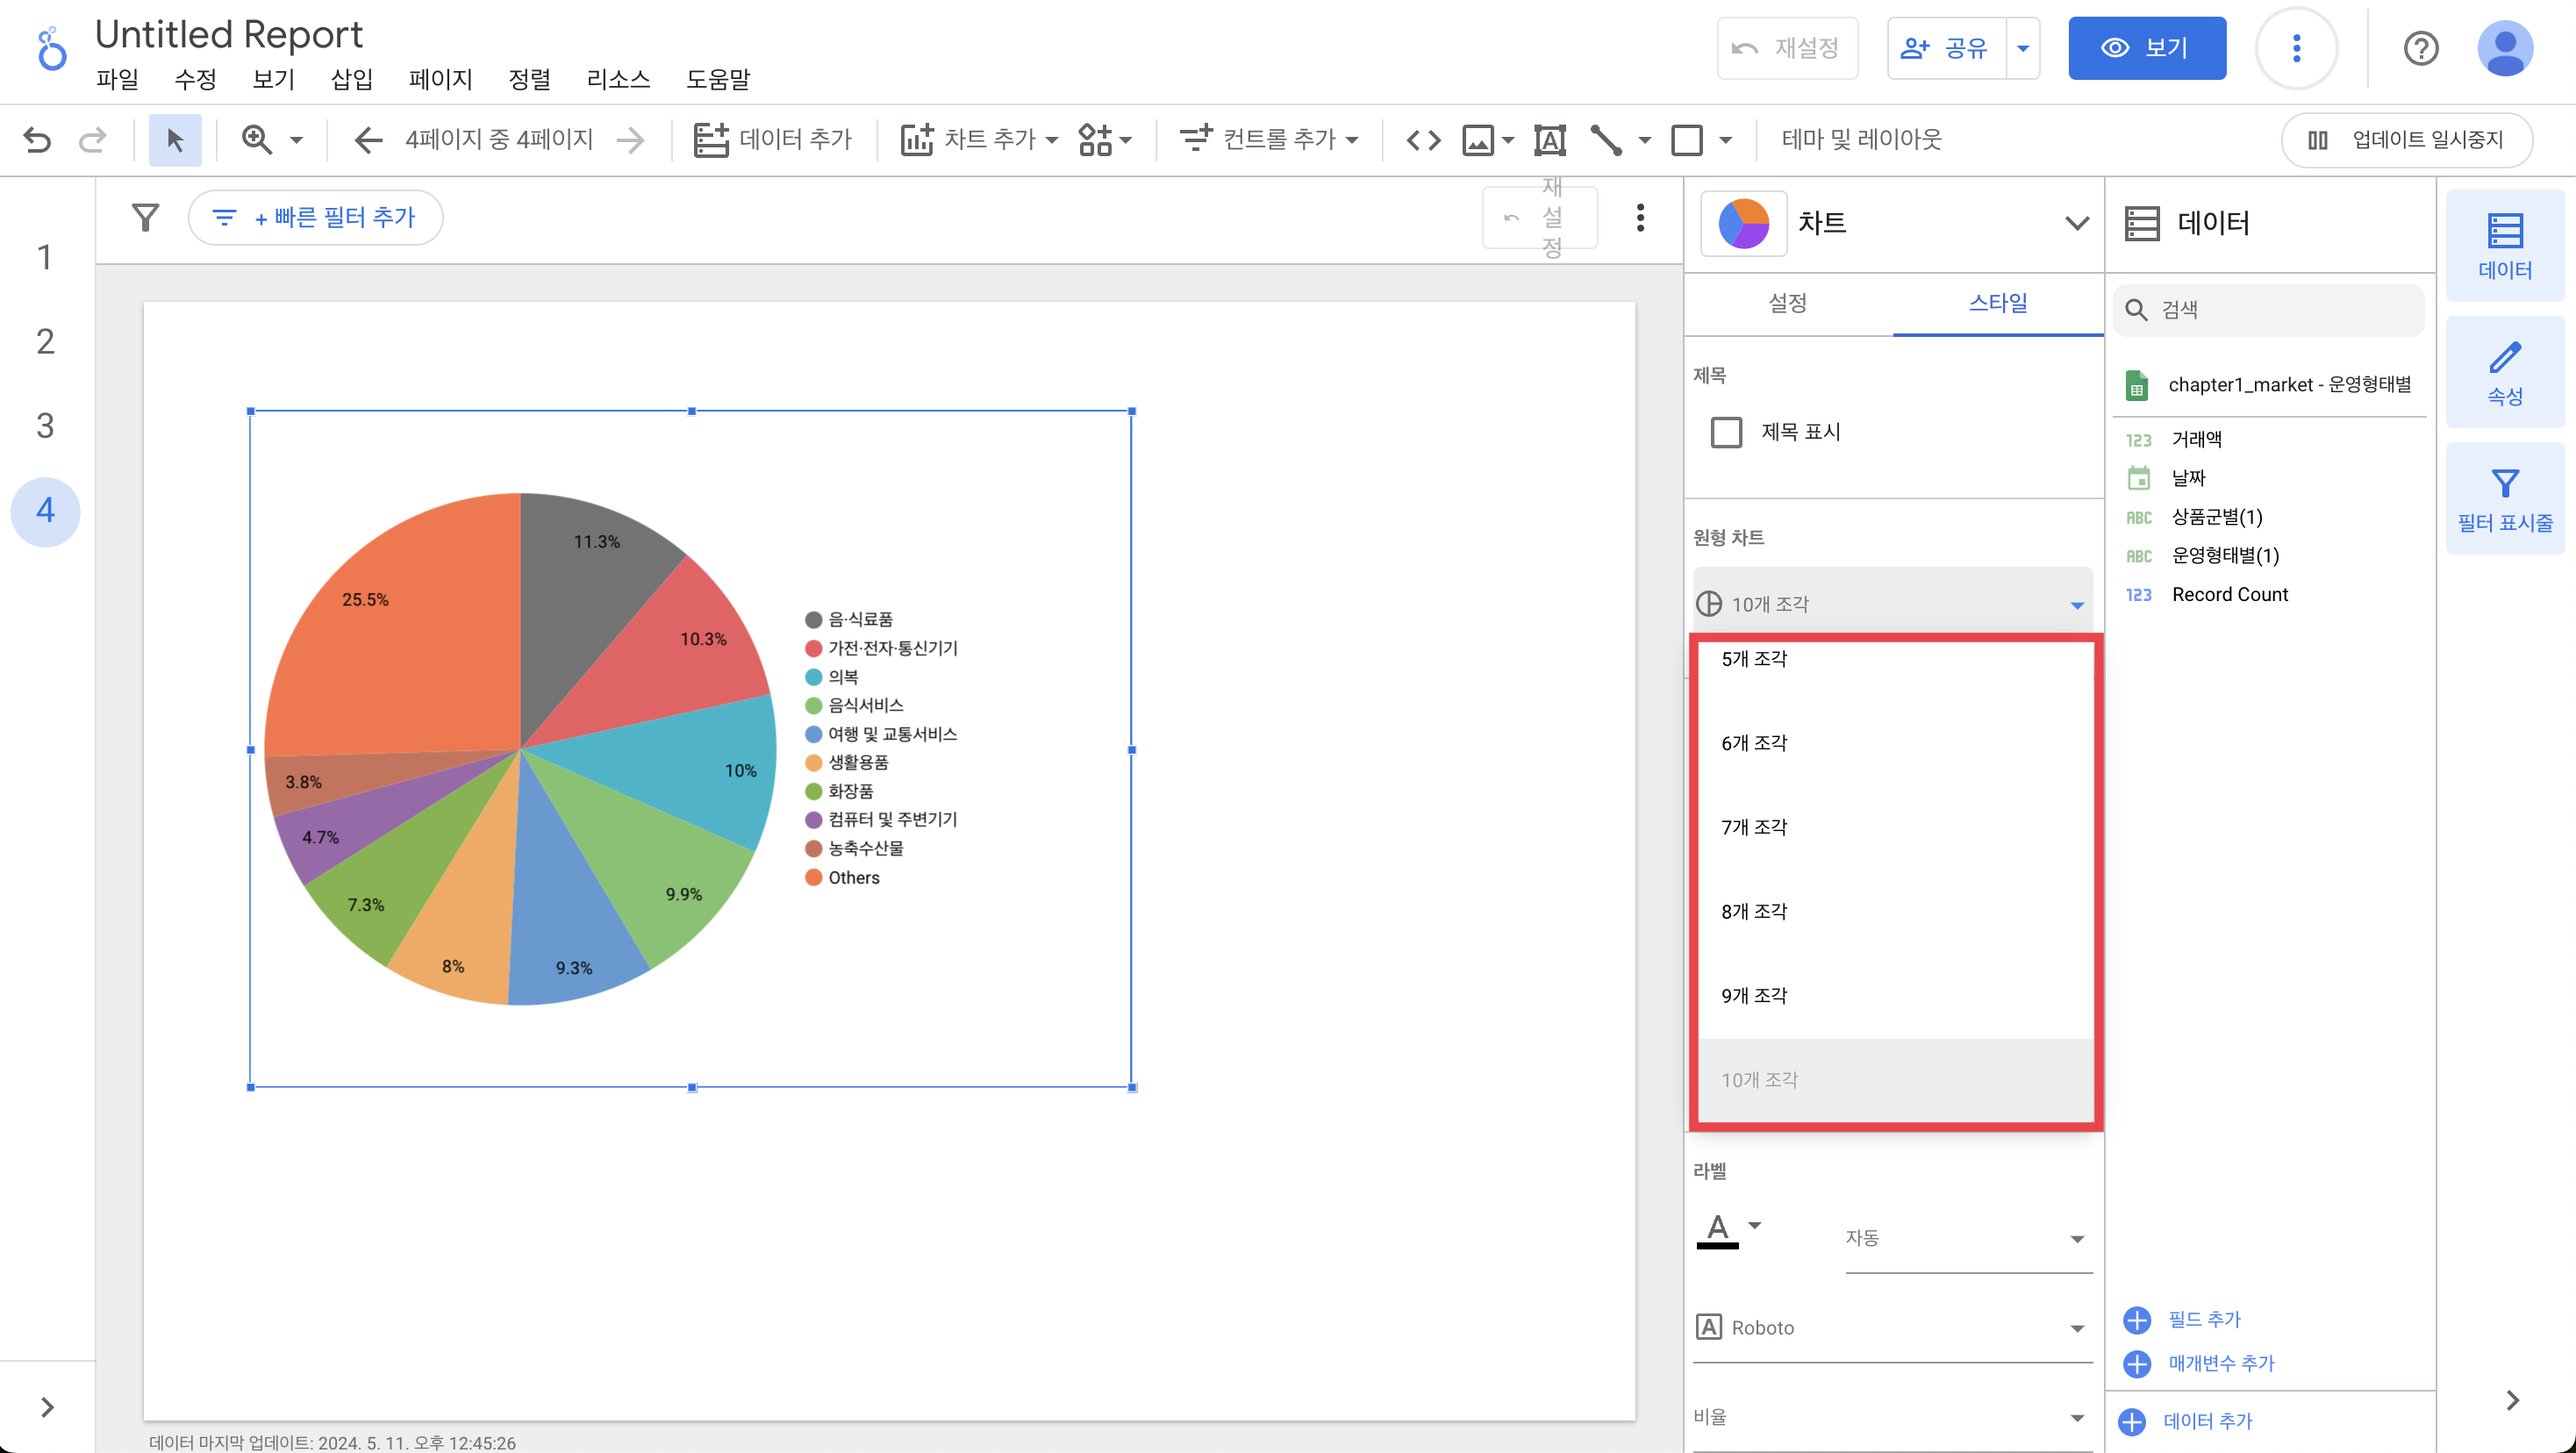Enable the 제목 표시 checkbox
The height and width of the screenshot is (1453, 2576).
pyautogui.click(x=1726, y=432)
